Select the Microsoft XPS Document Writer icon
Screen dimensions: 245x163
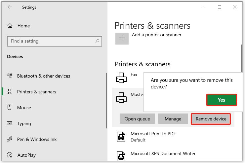[121, 156]
